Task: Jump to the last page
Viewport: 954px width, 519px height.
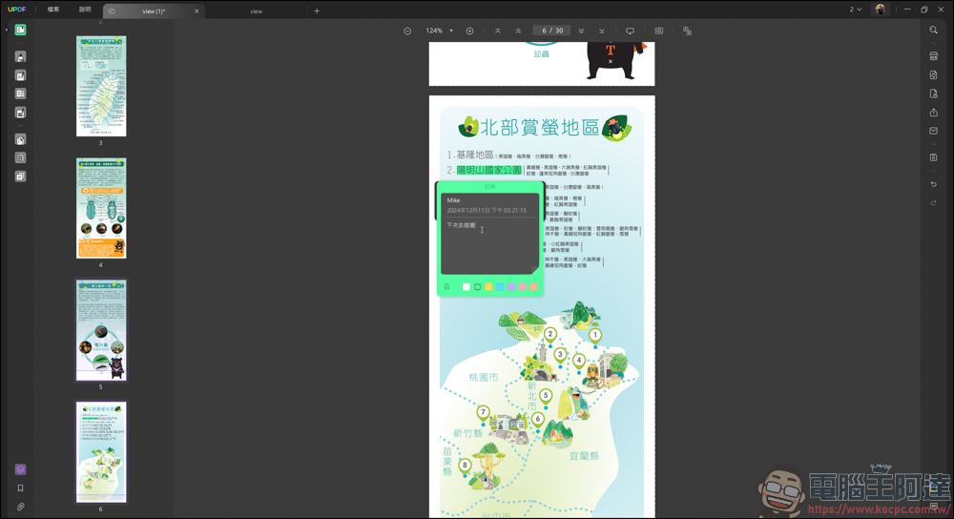Action: pyautogui.click(x=602, y=31)
